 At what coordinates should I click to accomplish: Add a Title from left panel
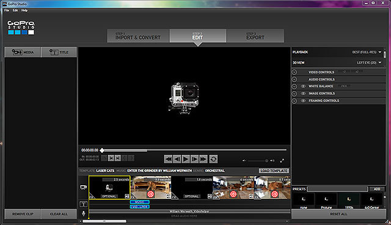(59, 52)
